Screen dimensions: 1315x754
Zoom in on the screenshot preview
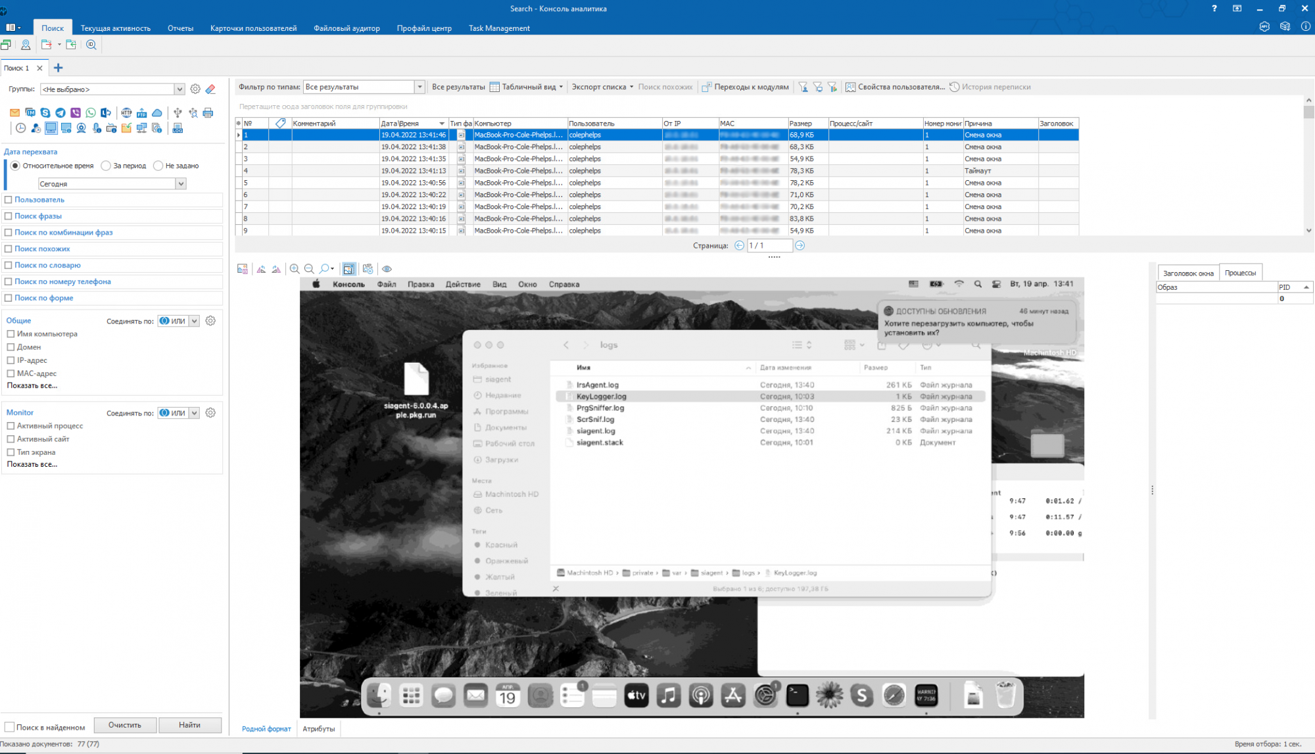point(295,269)
